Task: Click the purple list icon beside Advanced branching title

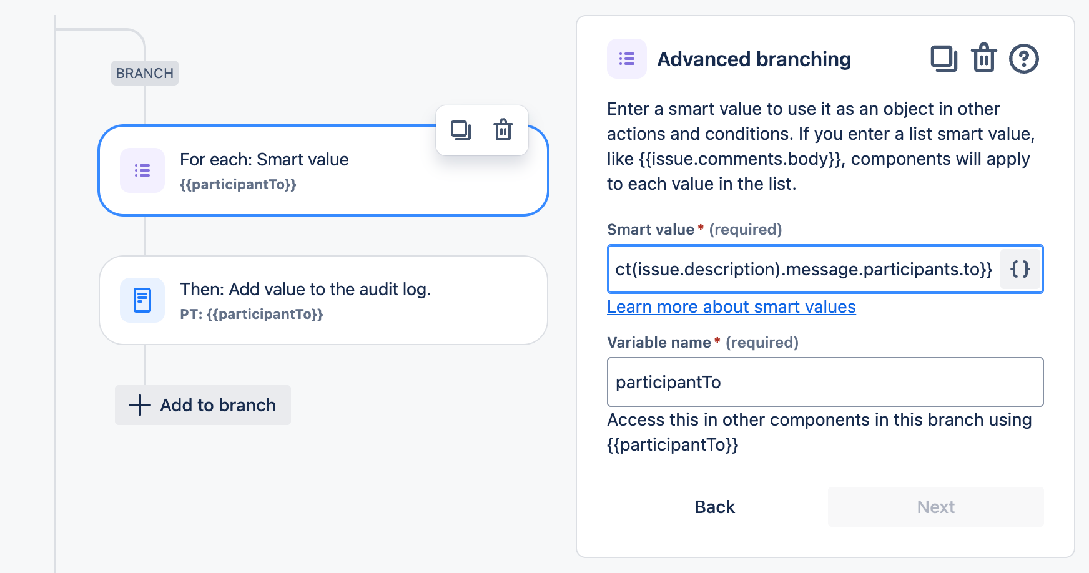Action: 627,59
